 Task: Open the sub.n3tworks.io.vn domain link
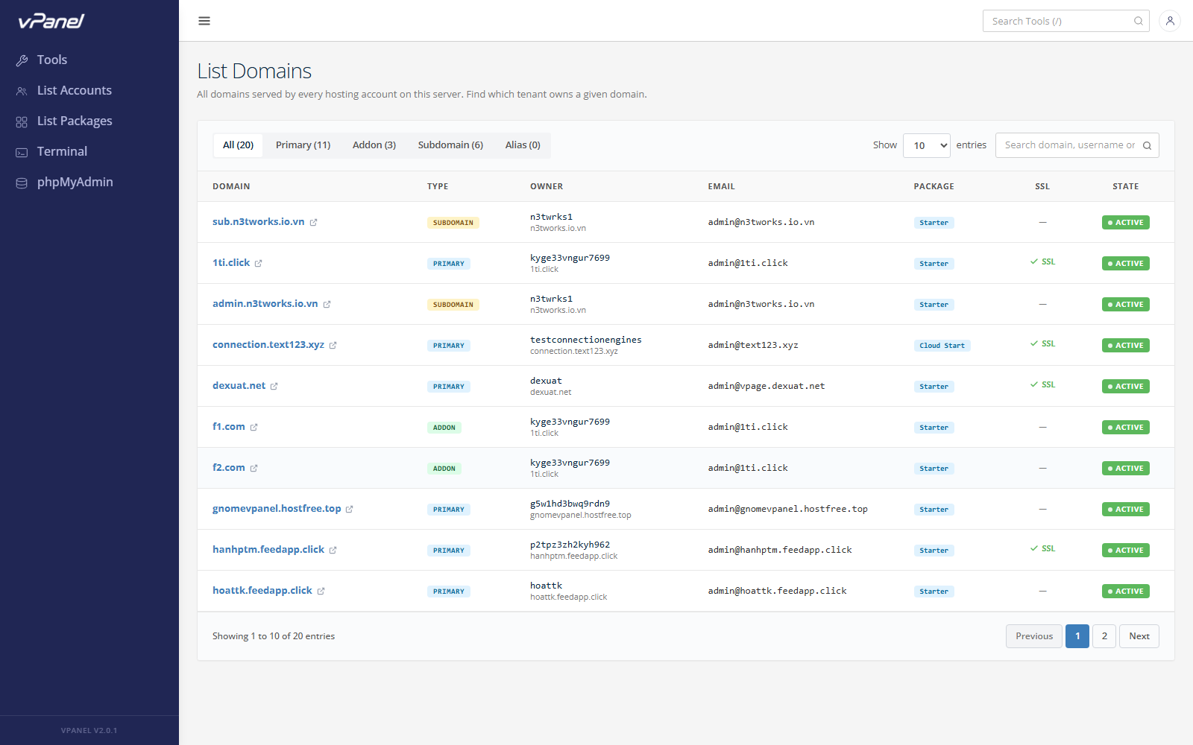coord(259,221)
